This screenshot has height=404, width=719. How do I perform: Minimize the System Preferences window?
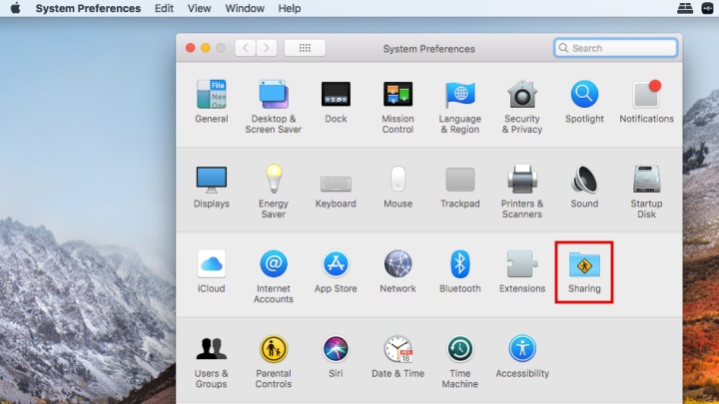(206, 48)
